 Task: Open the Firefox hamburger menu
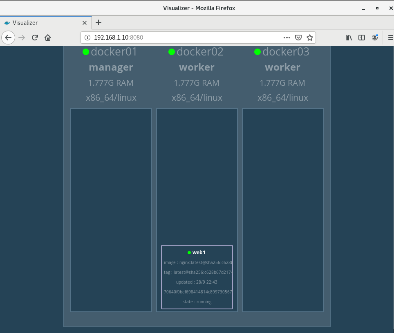(390, 38)
